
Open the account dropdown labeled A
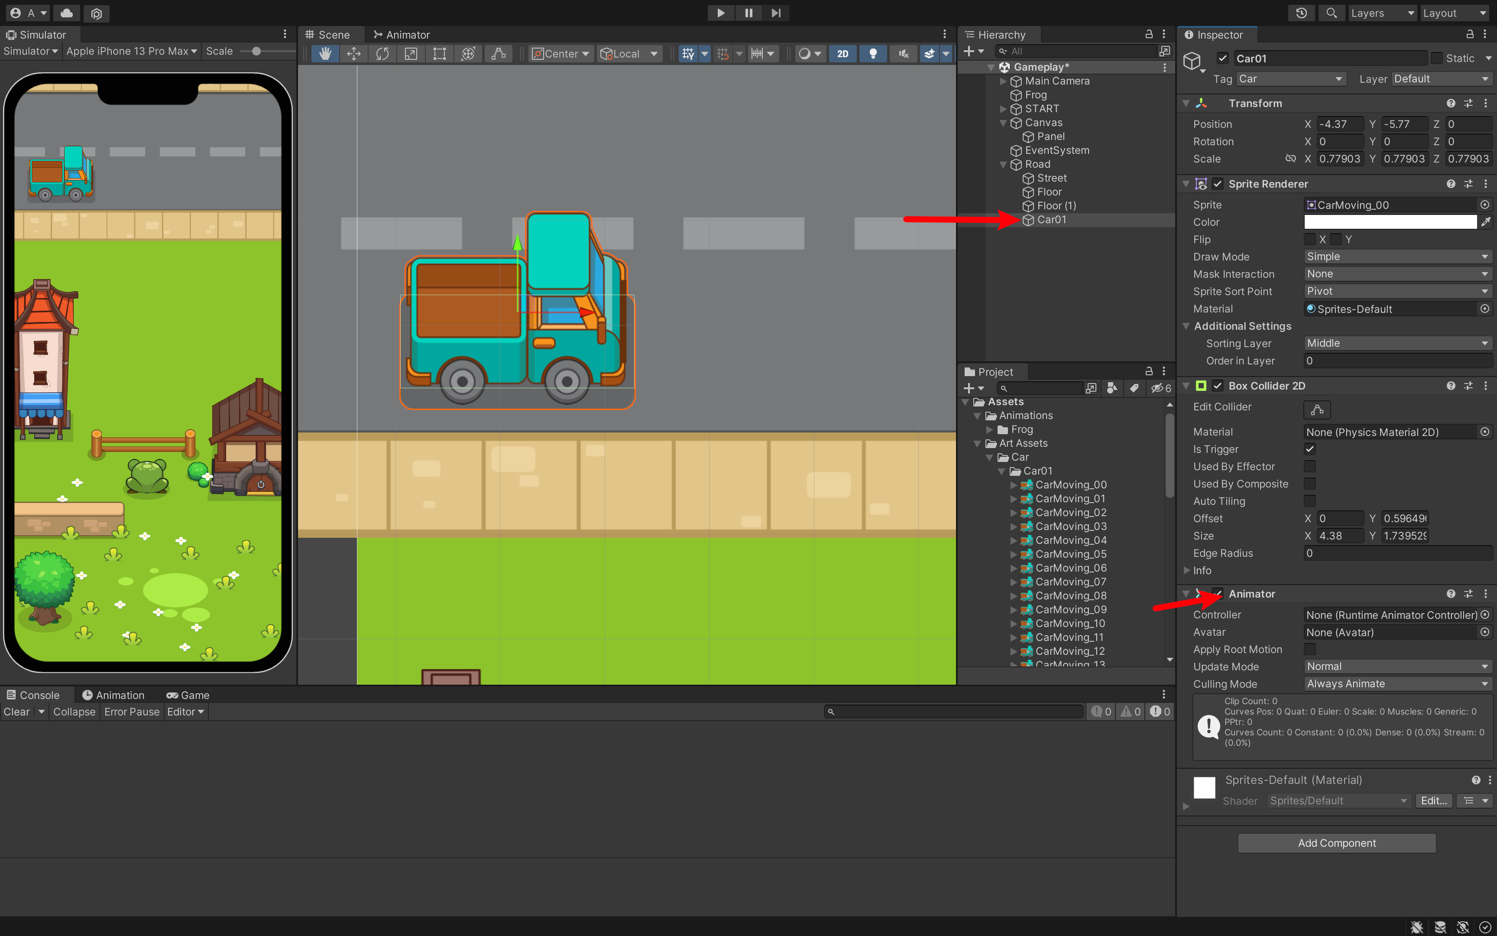tap(29, 13)
